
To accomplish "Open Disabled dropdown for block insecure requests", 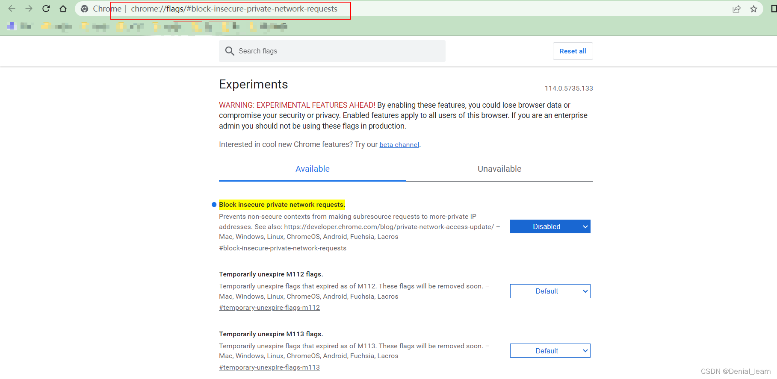I will [x=550, y=226].
